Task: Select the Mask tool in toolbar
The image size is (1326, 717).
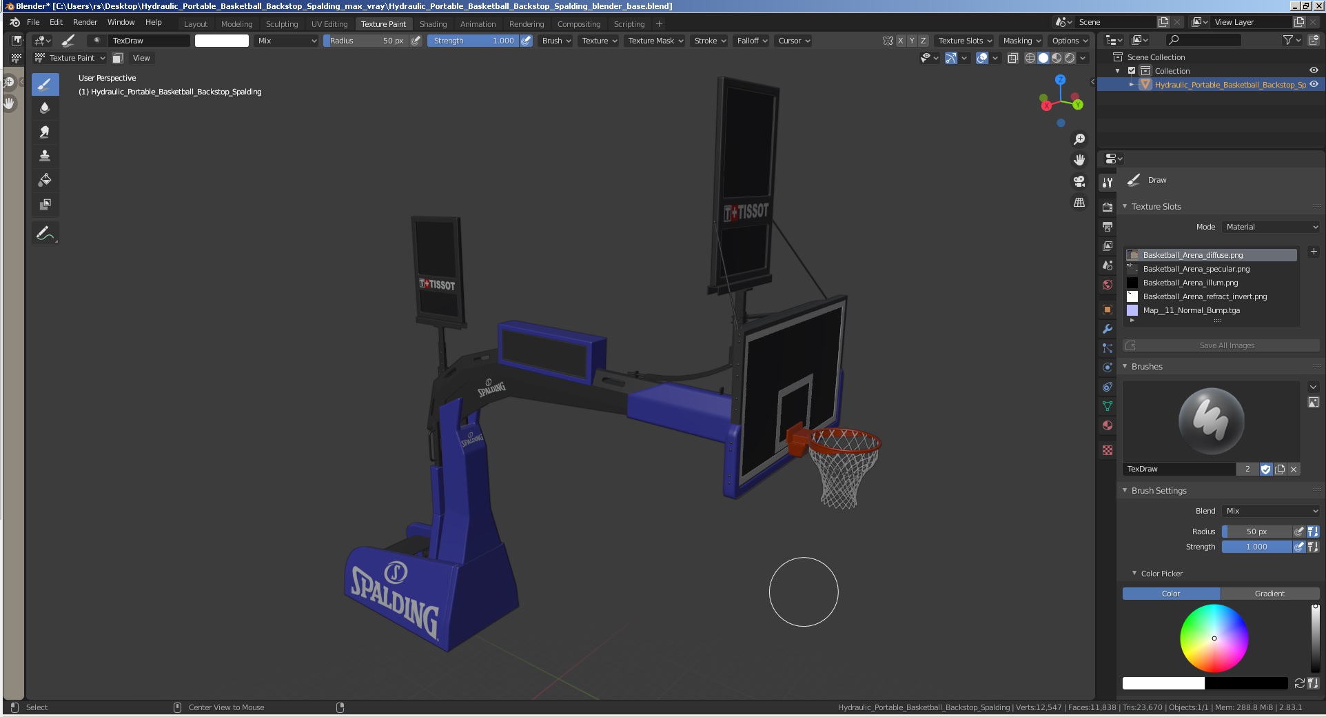Action: 45,204
